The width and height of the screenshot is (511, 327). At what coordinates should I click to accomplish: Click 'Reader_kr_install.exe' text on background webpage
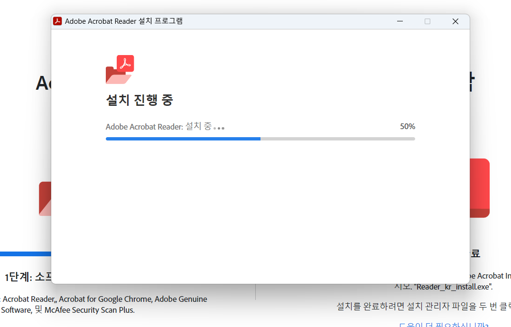(452, 287)
